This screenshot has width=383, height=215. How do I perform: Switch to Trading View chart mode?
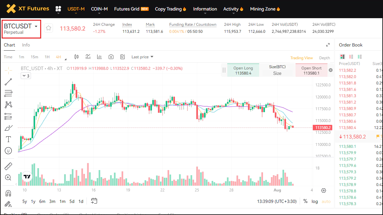(x=302, y=58)
